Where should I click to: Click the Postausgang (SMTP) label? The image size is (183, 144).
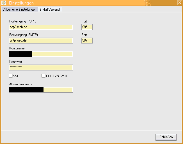[24, 35]
